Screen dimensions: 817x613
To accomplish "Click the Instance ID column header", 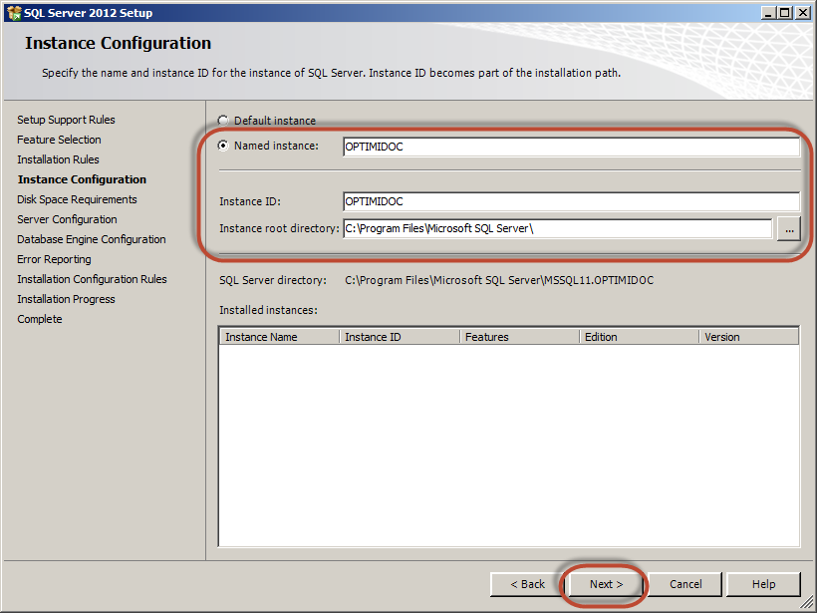I will point(398,337).
